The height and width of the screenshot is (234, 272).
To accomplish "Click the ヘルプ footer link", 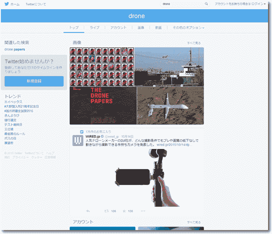I will [50, 153].
